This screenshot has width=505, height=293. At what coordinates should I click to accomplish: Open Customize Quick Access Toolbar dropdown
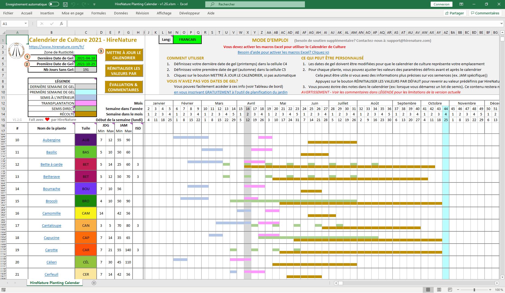94,4
